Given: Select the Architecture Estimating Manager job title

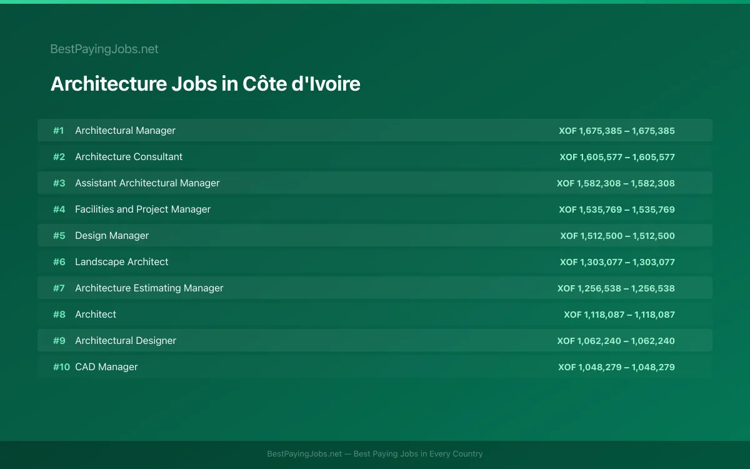Looking at the screenshot, I should click(149, 288).
